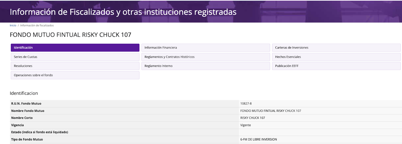Go to the Inicio breadcrumb link
Viewport: 402px width, 144px height.
pos(13,25)
